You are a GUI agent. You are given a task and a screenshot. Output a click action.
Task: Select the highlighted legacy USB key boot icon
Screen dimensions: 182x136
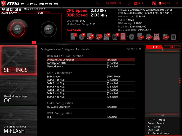(156, 37)
